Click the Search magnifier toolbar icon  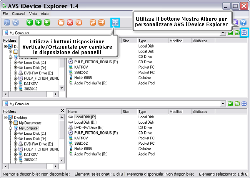tap(7, 23)
